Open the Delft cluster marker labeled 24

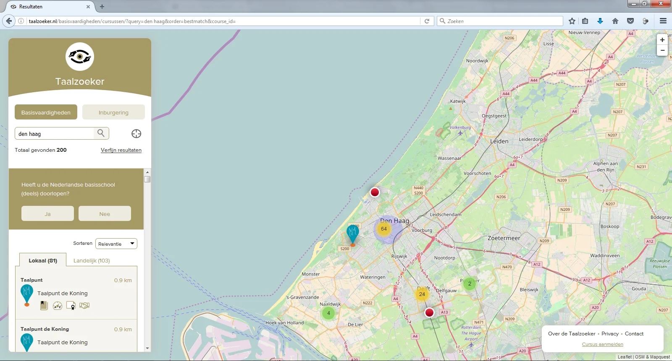click(x=422, y=294)
